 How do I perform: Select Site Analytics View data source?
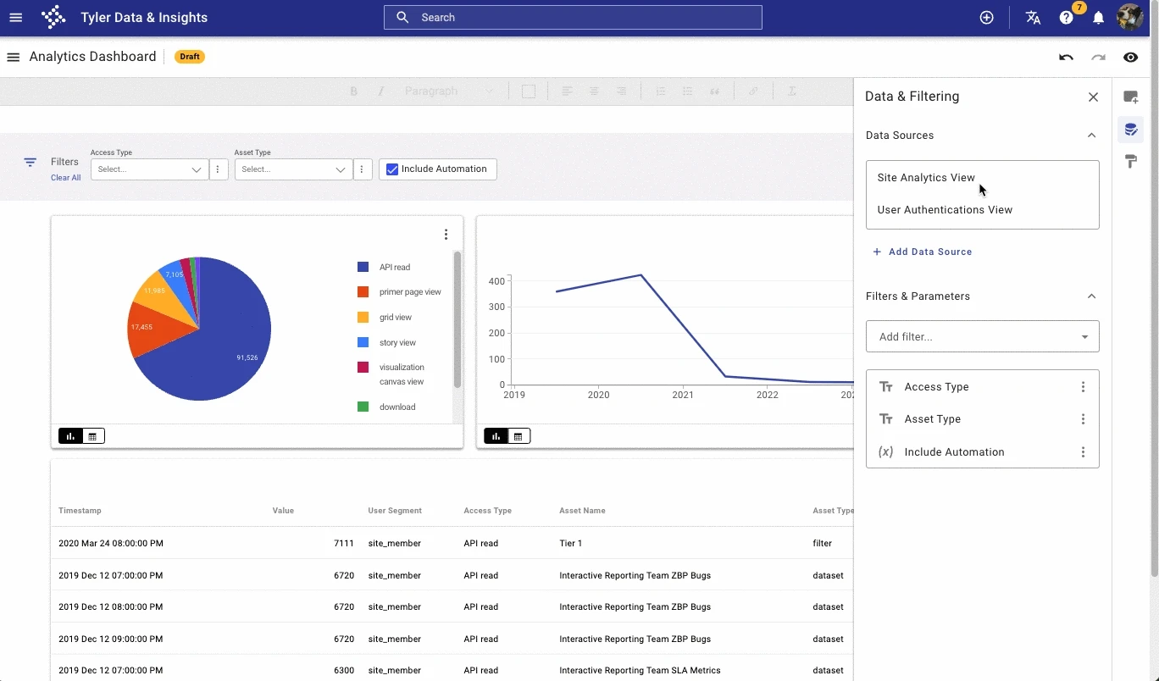pyautogui.click(x=926, y=178)
